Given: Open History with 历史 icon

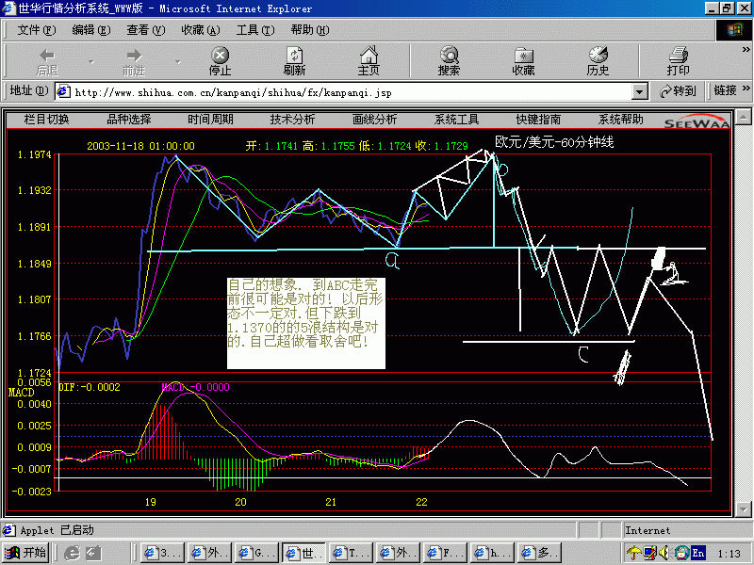Looking at the screenshot, I should point(598,61).
